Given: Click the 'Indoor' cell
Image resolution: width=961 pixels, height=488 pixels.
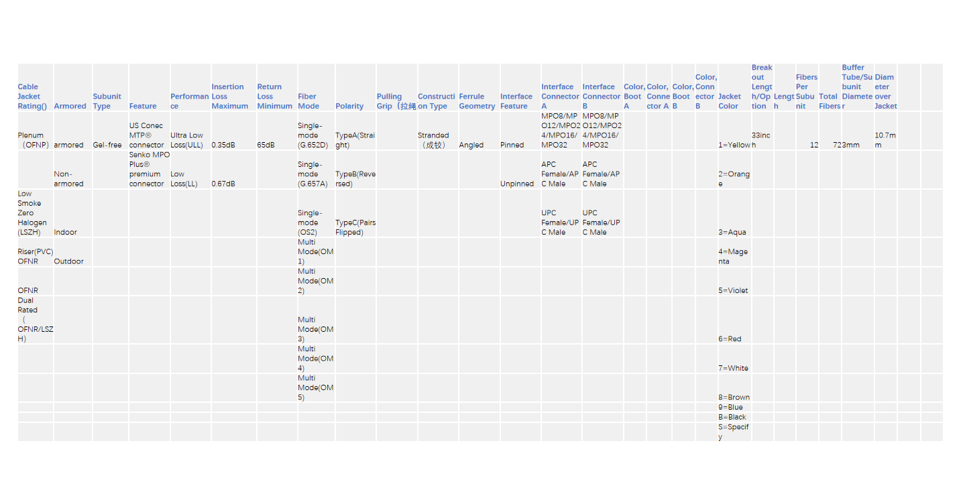Looking at the screenshot, I should (72, 213).
